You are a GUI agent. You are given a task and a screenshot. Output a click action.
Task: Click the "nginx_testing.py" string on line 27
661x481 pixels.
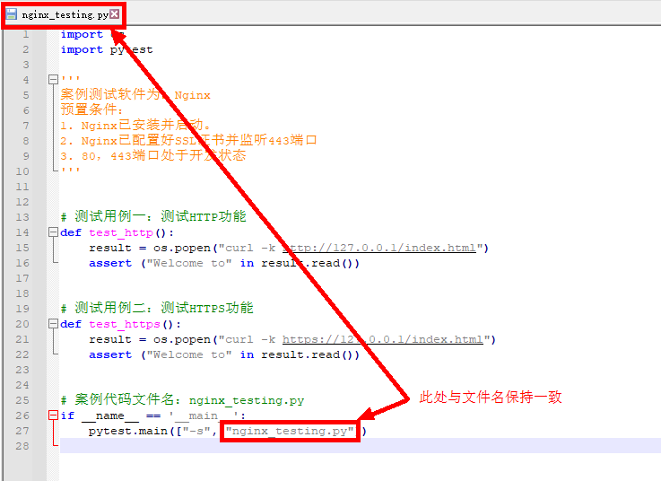[290, 432]
